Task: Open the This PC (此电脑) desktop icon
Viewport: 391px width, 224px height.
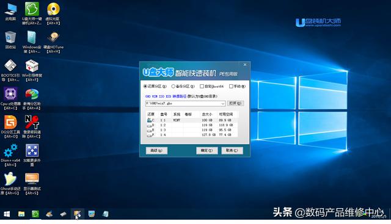Action: click(10, 12)
